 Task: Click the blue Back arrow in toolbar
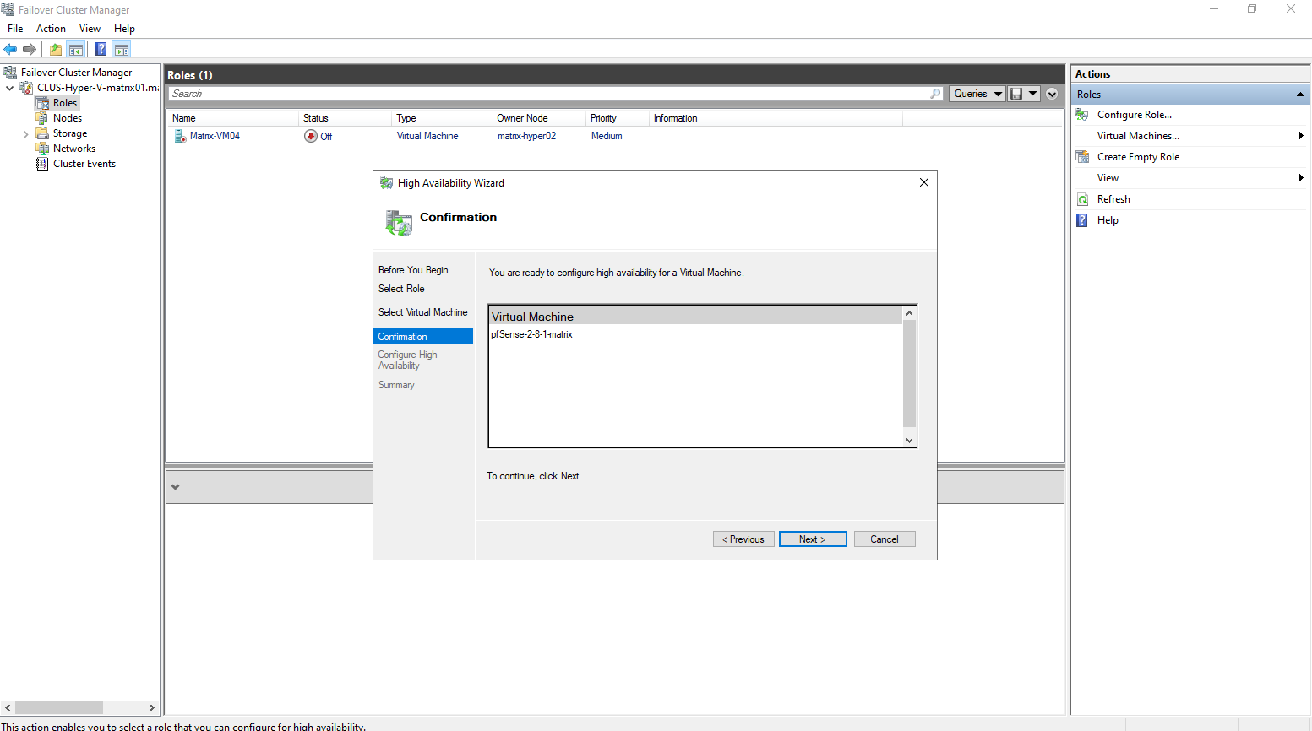click(x=10, y=49)
